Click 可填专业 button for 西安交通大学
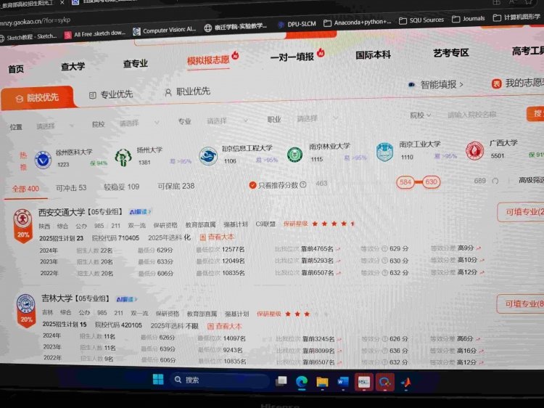The image size is (544, 408). 521,212
